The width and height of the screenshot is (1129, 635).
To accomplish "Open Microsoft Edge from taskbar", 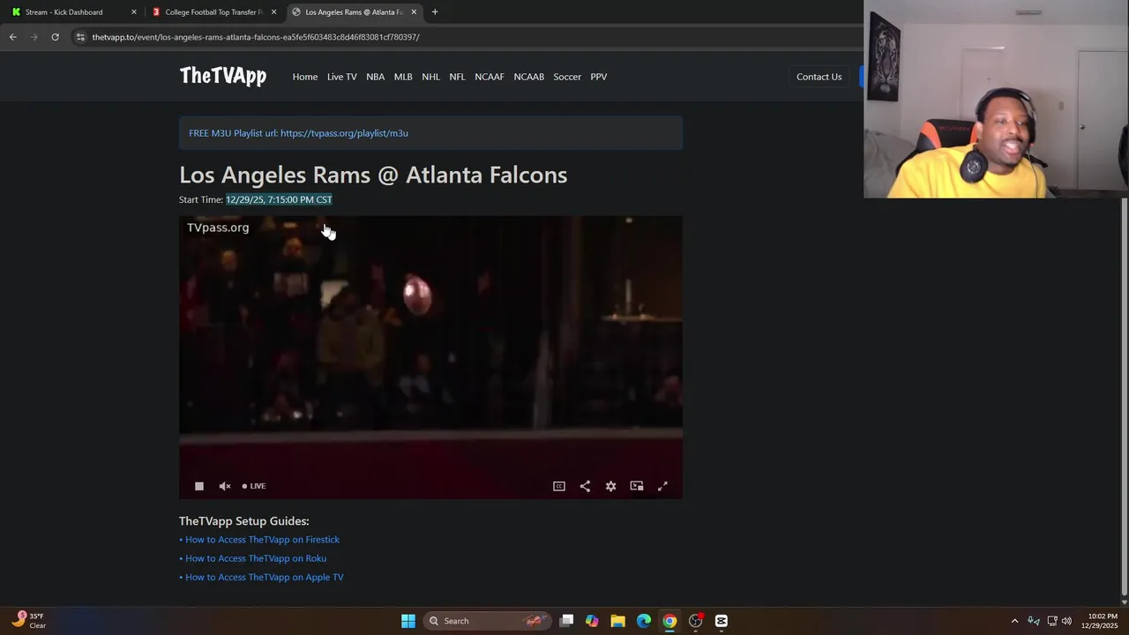I will point(644,621).
